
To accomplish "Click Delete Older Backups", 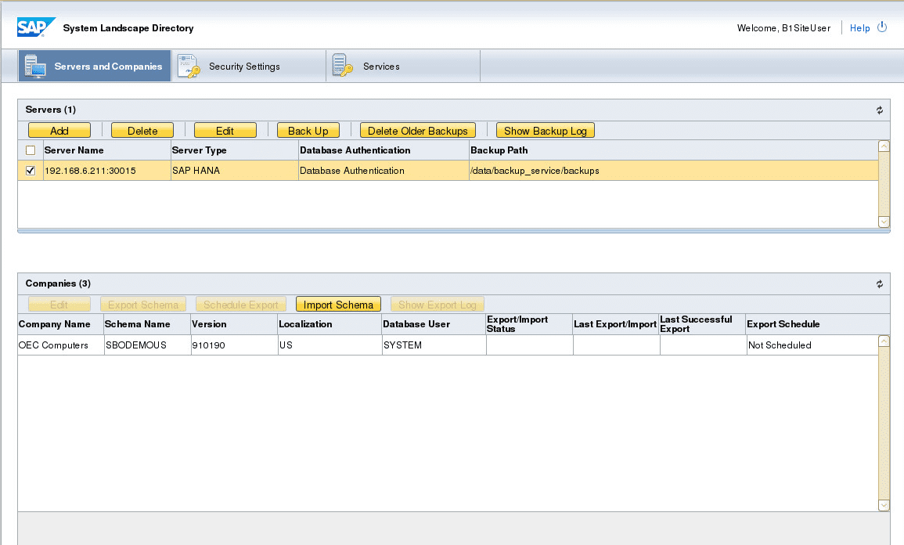I will tap(417, 130).
